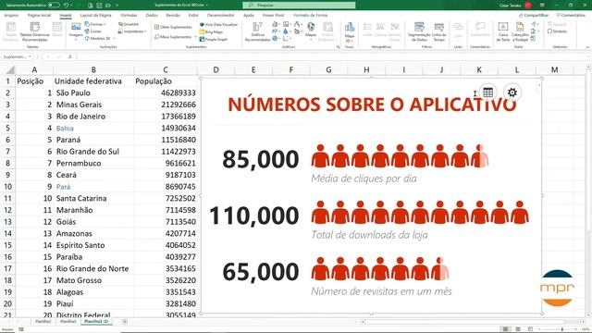Open Charts dialog launcher in Gráficos group
This screenshot has height=333, width=592.
click(339, 47)
